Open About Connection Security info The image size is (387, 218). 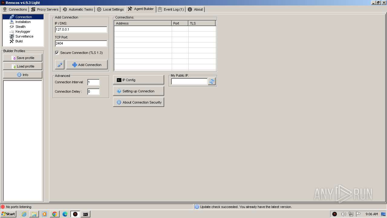[138, 102]
